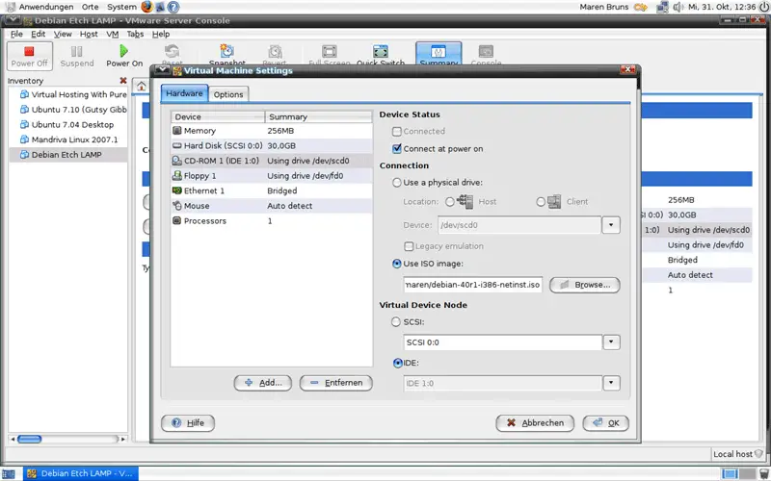Select Memory device row

coord(271,131)
